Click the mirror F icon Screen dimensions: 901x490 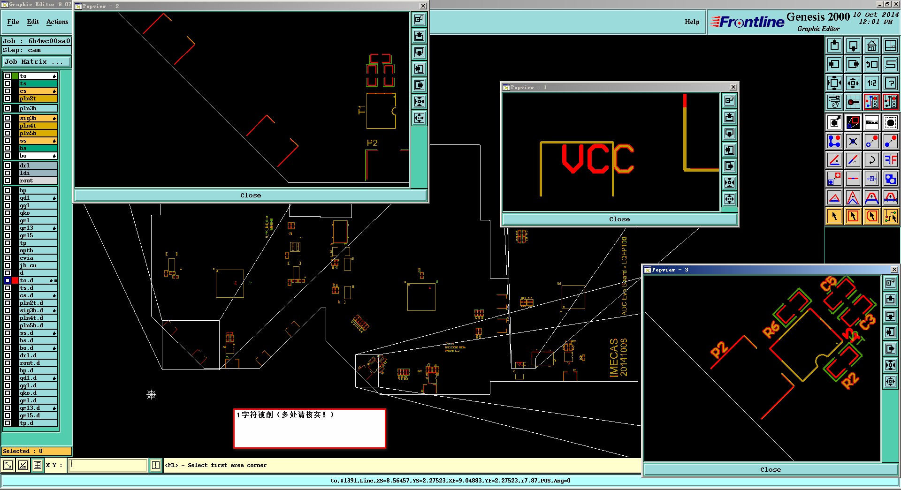pos(890,160)
